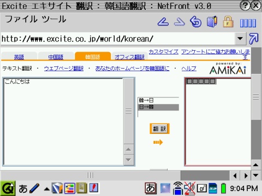Open the wireless network status tray icon
Image resolution: width=262 pixels, height=196 pixels.
178,188
